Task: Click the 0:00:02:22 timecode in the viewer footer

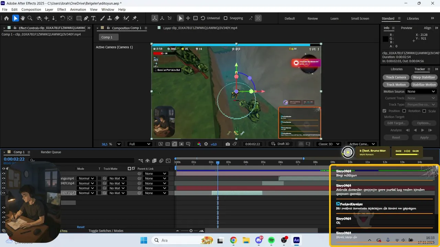Action: (252, 144)
